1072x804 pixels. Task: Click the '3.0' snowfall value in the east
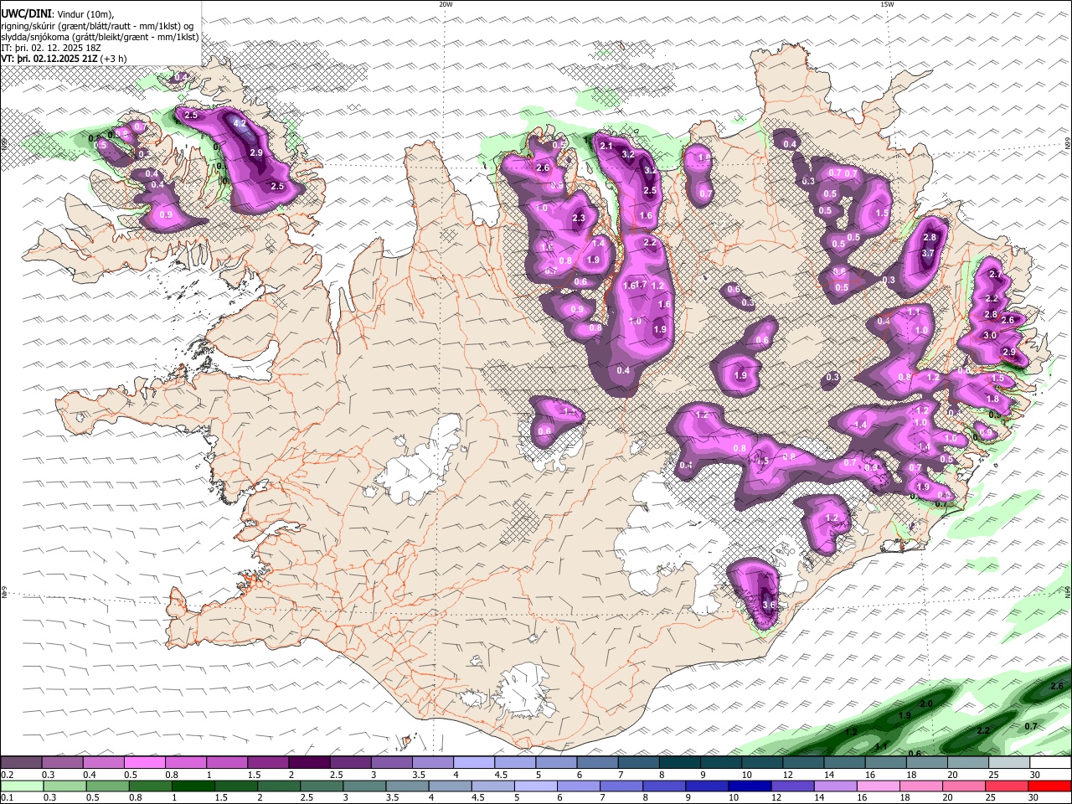(990, 335)
